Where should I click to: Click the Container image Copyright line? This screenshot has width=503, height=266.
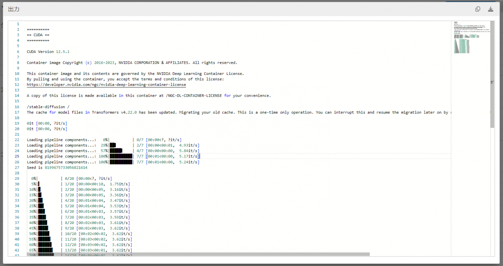point(131,63)
